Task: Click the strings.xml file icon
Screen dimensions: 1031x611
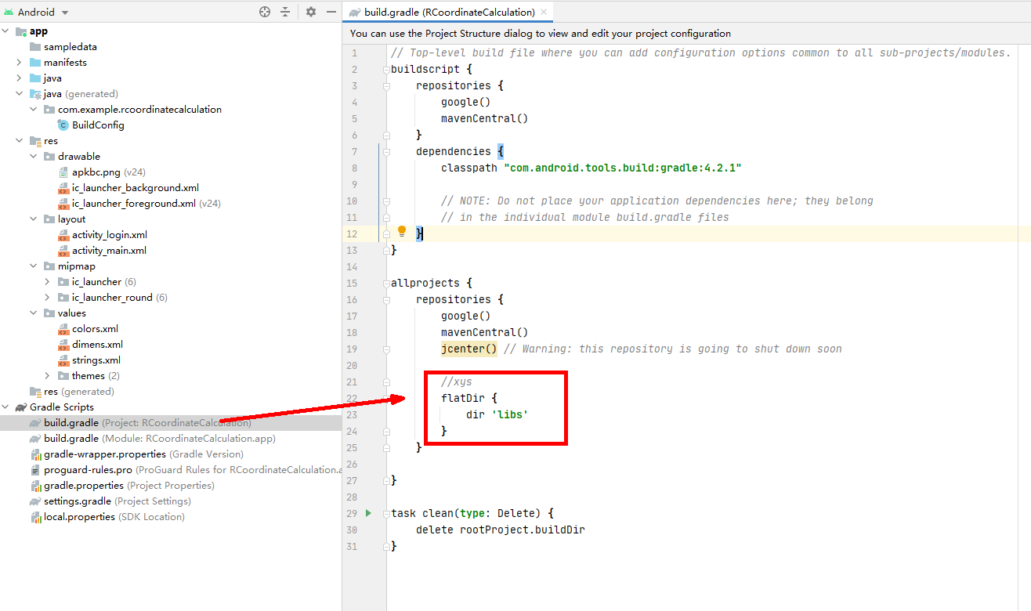Action: click(x=63, y=360)
